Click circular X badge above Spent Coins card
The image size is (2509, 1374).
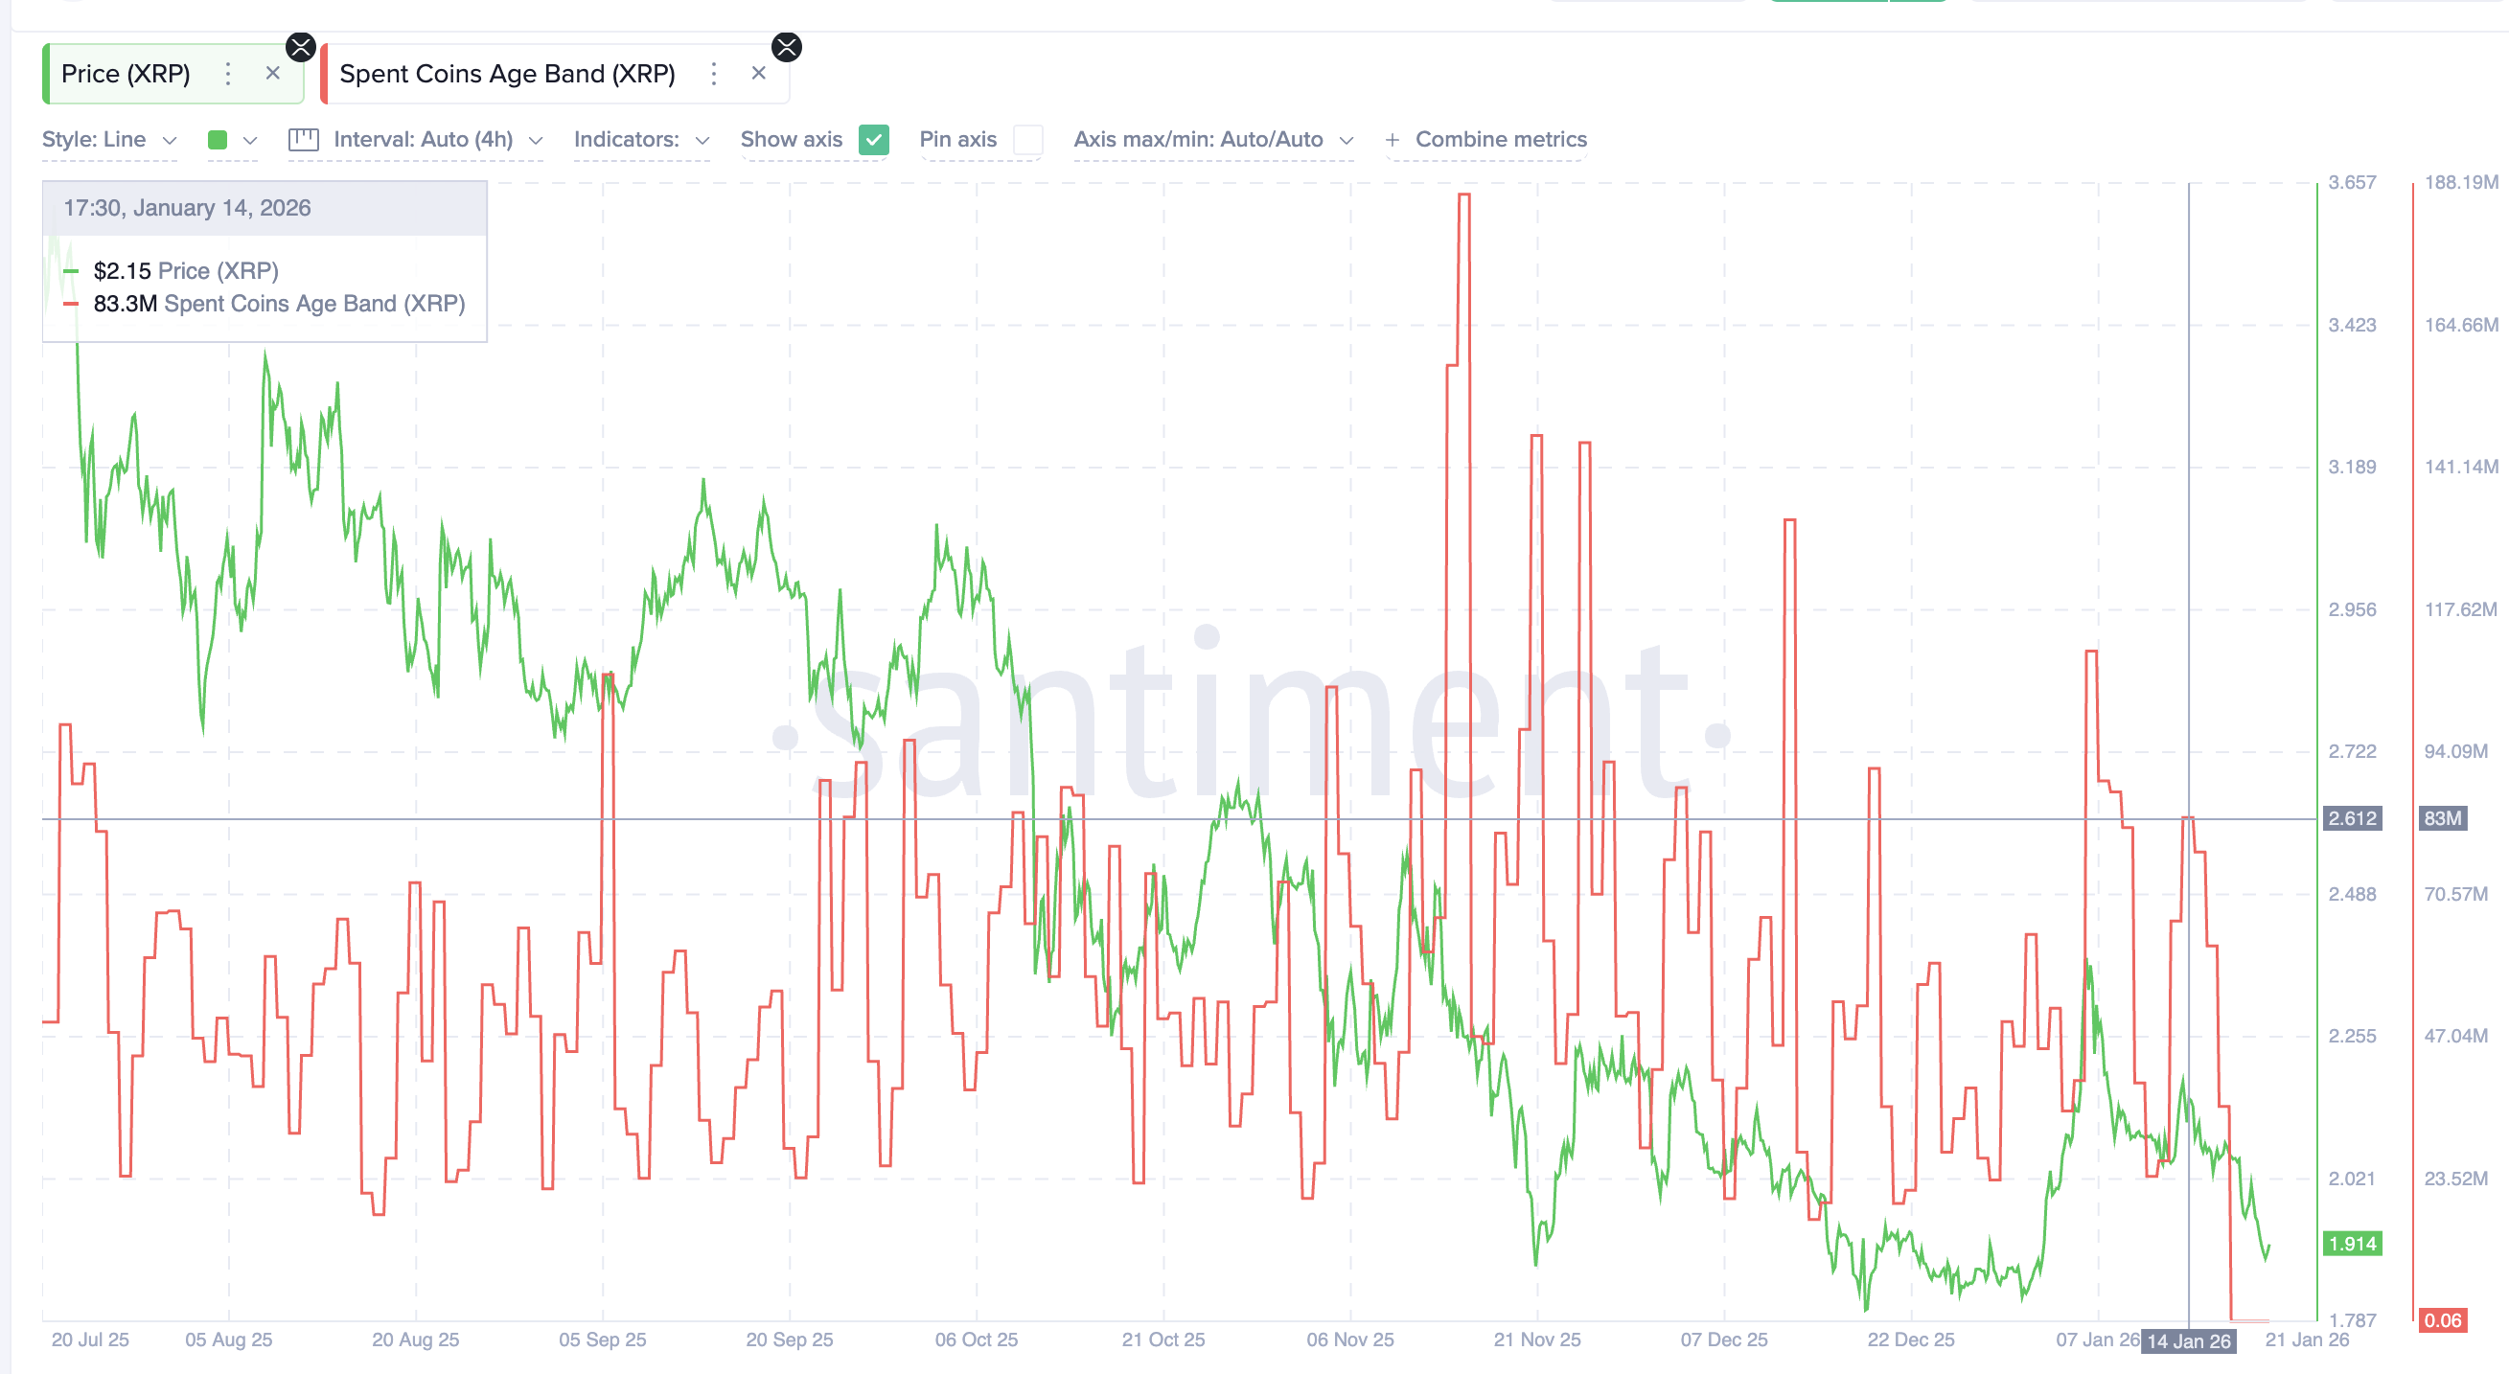786,46
